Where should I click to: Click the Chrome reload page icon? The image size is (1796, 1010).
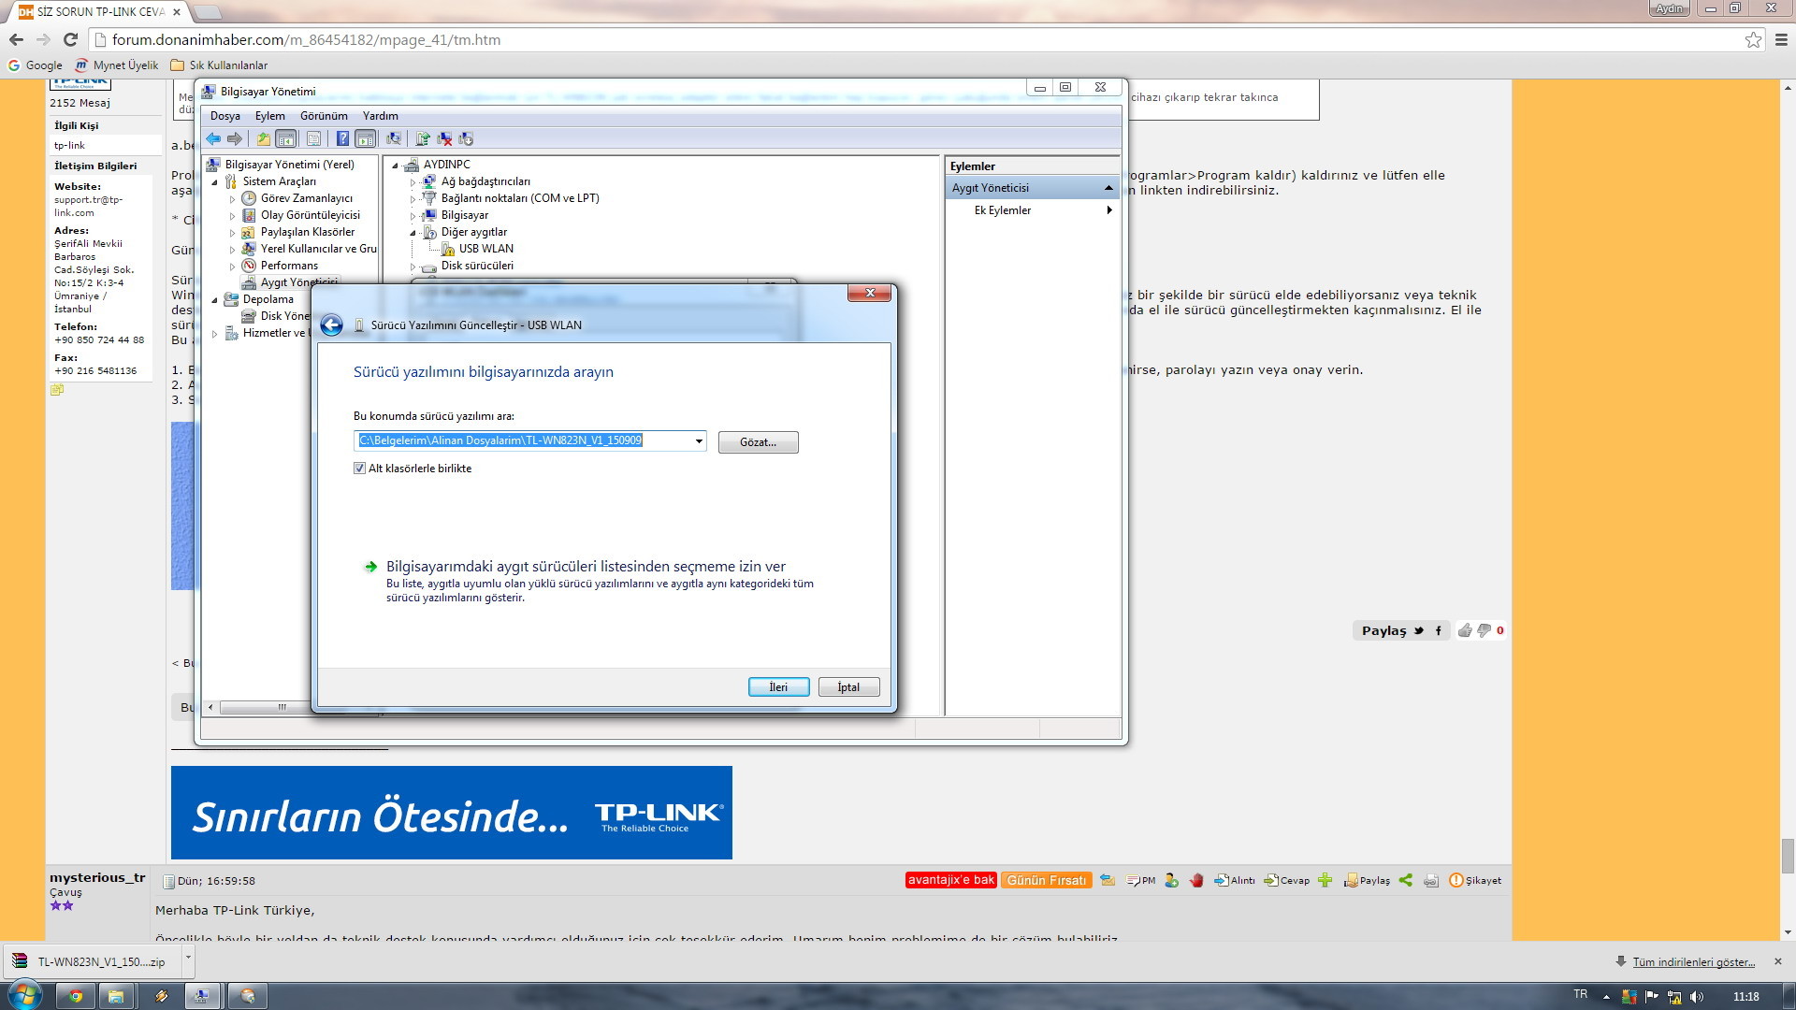coord(70,39)
